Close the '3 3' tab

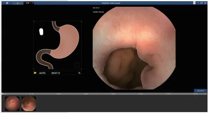pyautogui.click(x=32, y=3)
